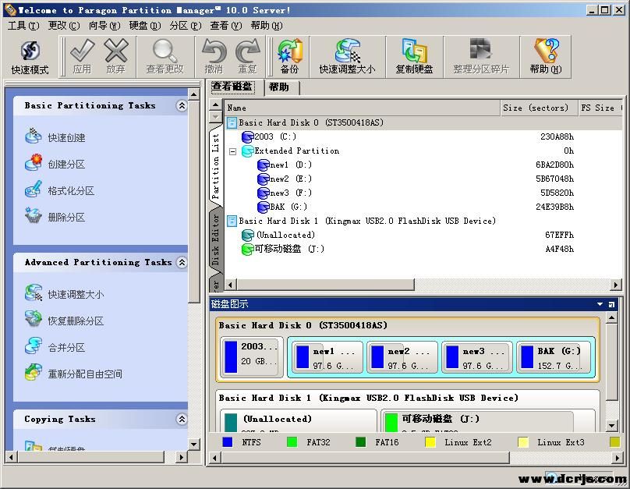Image resolution: width=630 pixels, height=489 pixels.
Task: Select BAK (G:) block in disk map
Action: tap(554, 358)
